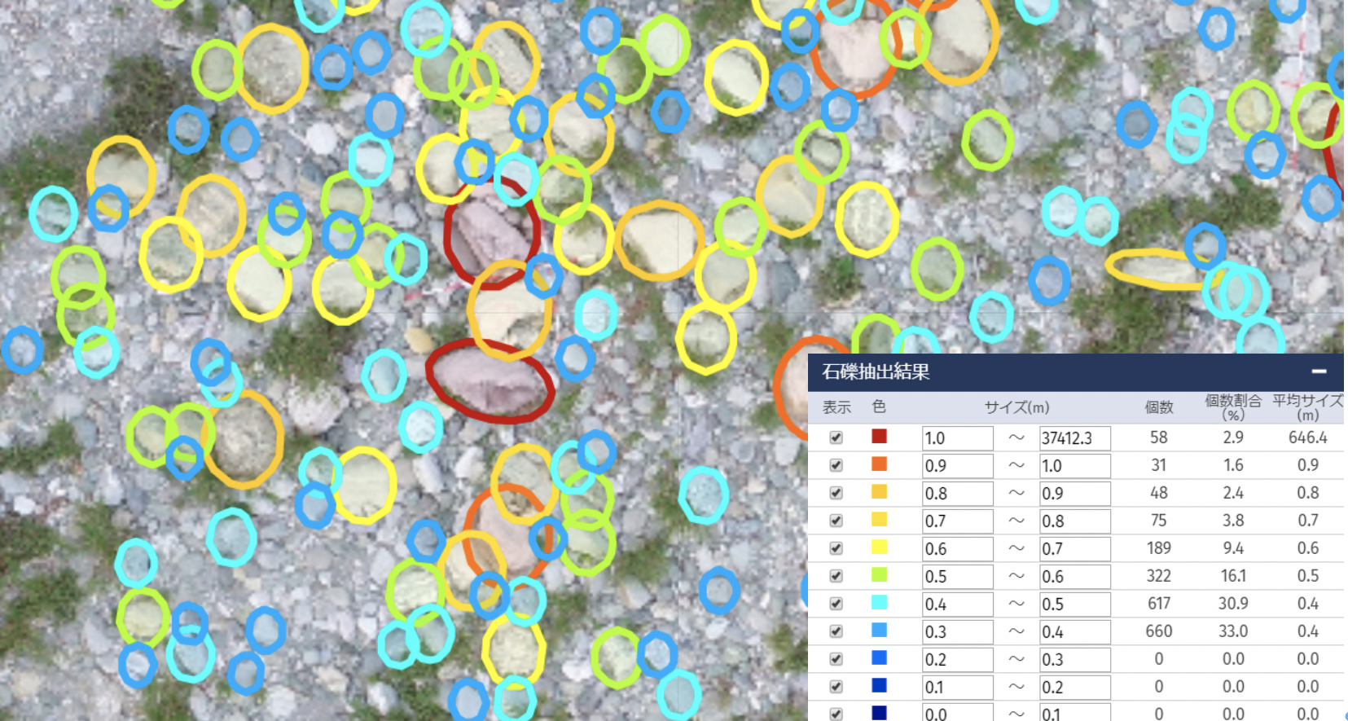Screen dimensions: 1348x721
Task: Uncheck display checkbox for 1.0 size row
Action: point(836,437)
